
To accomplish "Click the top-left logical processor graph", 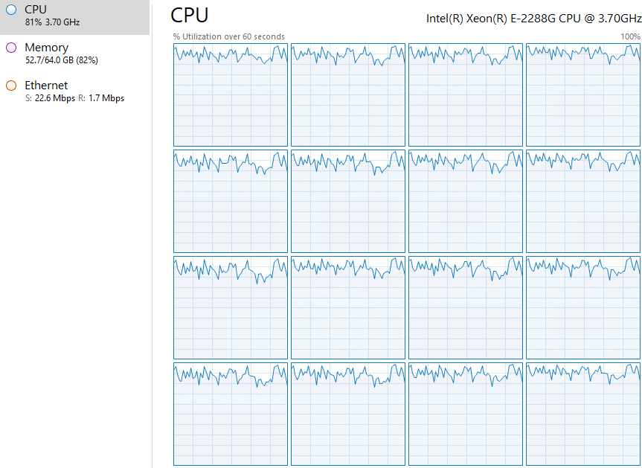I will pyautogui.click(x=230, y=94).
